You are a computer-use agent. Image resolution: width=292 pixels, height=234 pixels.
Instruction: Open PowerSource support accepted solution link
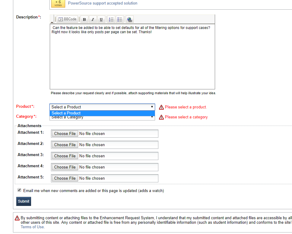click(103, 3)
